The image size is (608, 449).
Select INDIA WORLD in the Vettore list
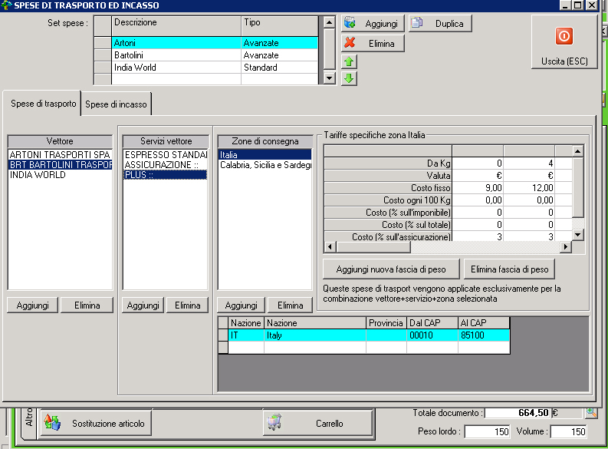click(38, 175)
